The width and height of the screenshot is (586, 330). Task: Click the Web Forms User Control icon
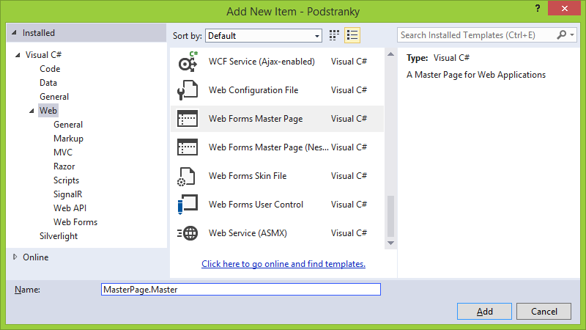click(188, 205)
